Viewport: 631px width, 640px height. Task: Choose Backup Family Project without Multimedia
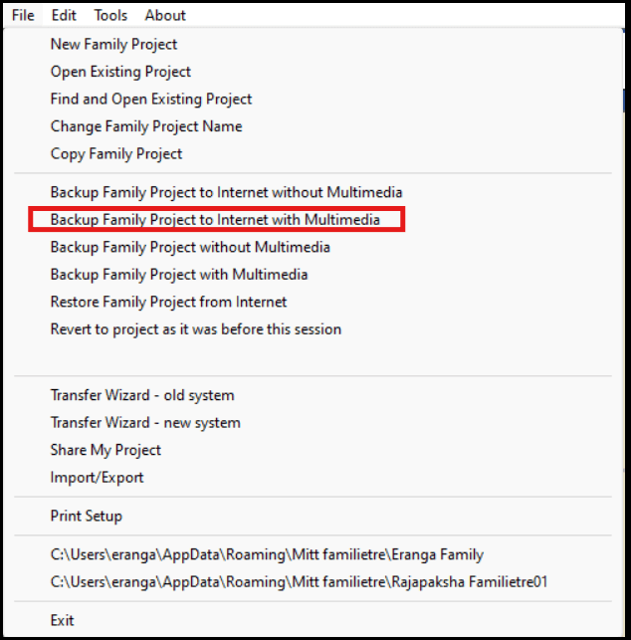click(x=190, y=247)
